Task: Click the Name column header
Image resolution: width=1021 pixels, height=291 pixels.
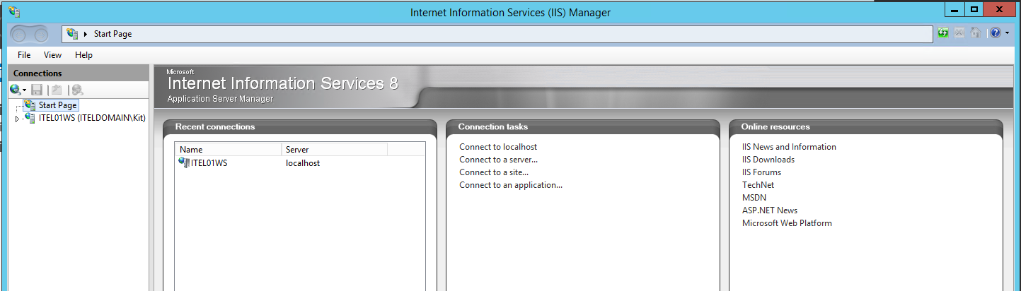Action: (x=229, y=150)
